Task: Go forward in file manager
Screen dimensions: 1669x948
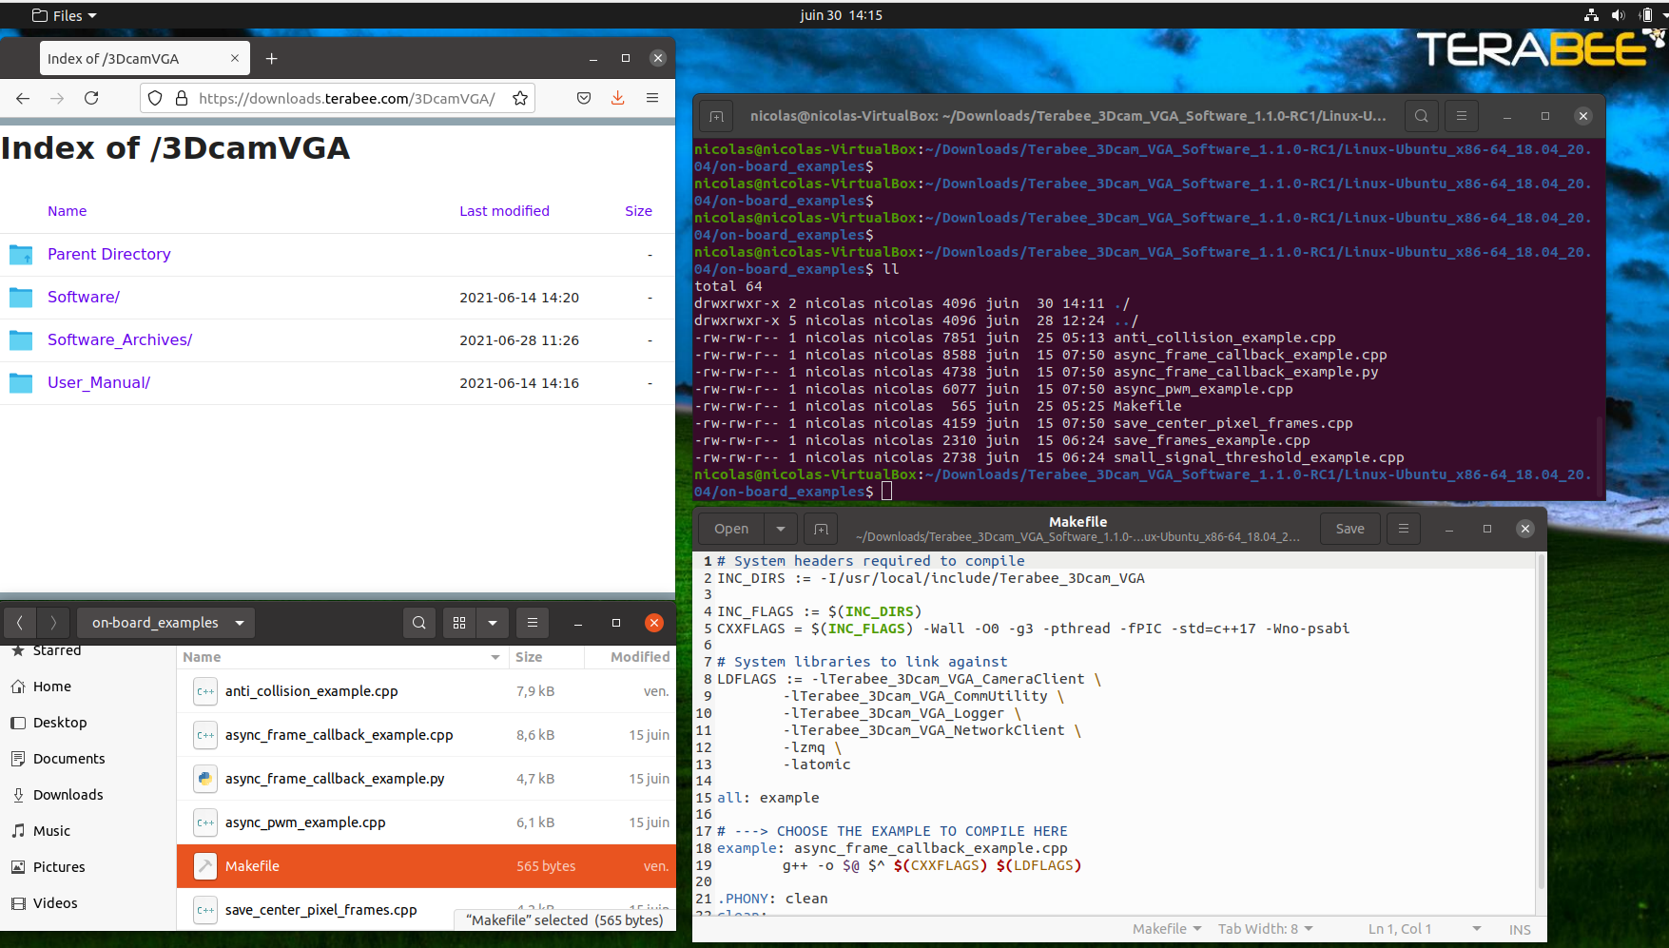Action: [x=53, y=623]
